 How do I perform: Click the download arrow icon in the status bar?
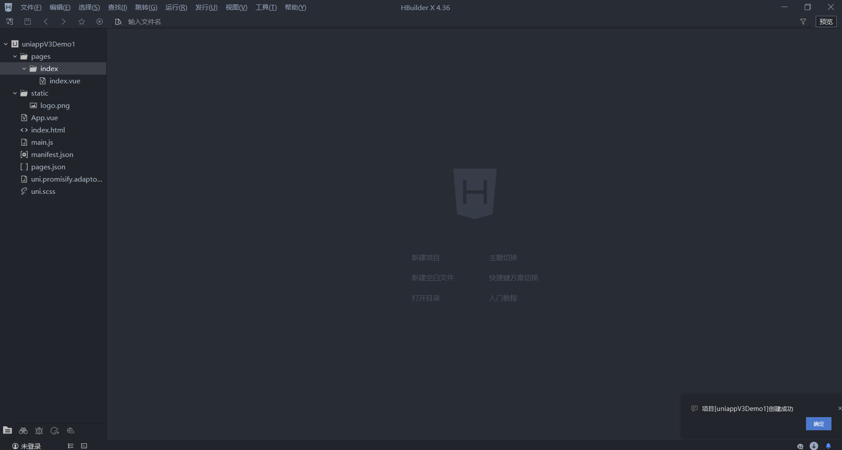814,446
